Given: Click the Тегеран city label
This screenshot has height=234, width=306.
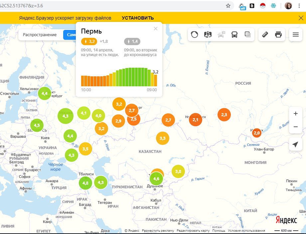Looking at the screenshot, I should (x=105, y=202).
